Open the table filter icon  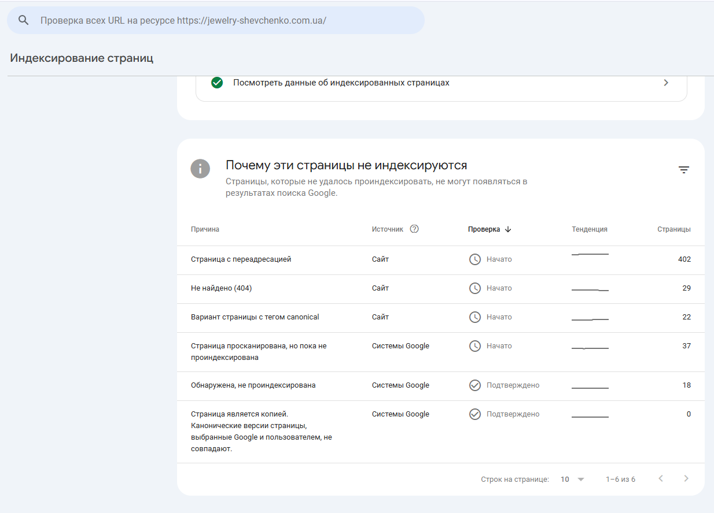684,170
